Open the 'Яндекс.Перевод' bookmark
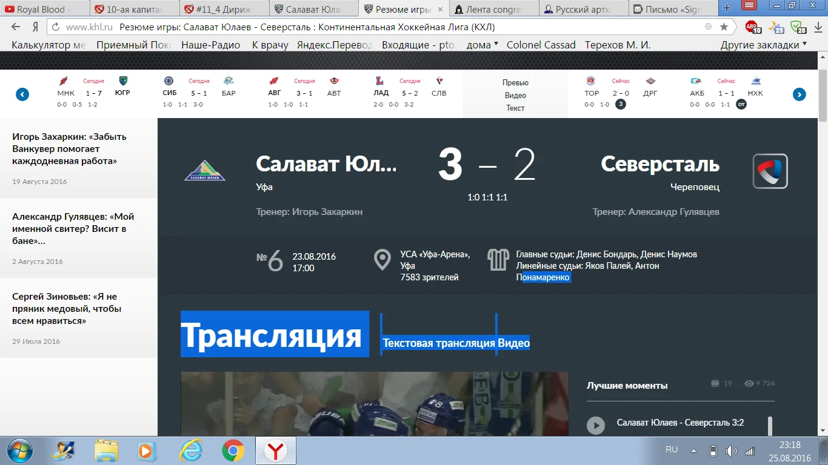828x465 pixels. (x=334, y=45)
